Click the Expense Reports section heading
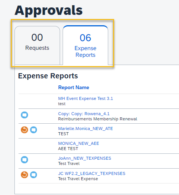 pos(48,76)
